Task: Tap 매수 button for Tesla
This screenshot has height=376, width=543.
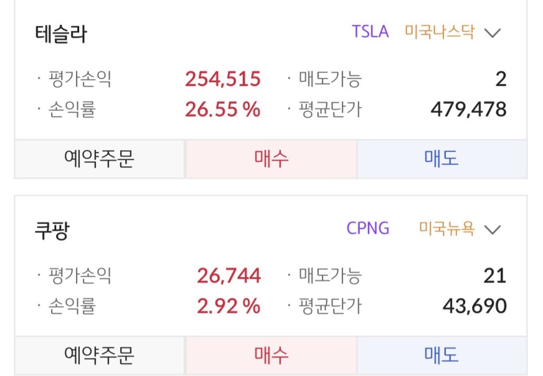Action: coord(271,159)
